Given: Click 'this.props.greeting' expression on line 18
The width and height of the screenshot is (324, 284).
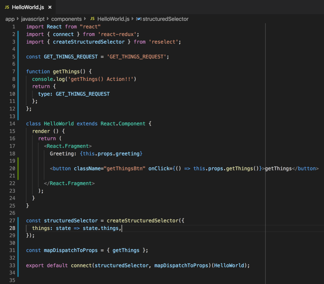Looking at the screenshot, I should (x=111, y=154).
